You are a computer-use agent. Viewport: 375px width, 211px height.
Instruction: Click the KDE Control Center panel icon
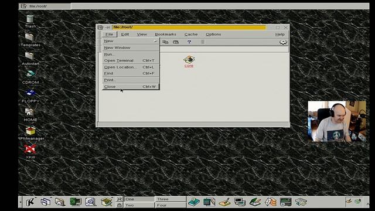(x=76, y=202)
